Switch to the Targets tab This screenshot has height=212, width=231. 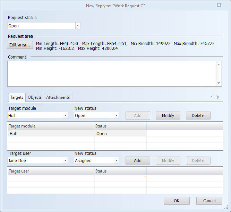(x=17, y=97)
